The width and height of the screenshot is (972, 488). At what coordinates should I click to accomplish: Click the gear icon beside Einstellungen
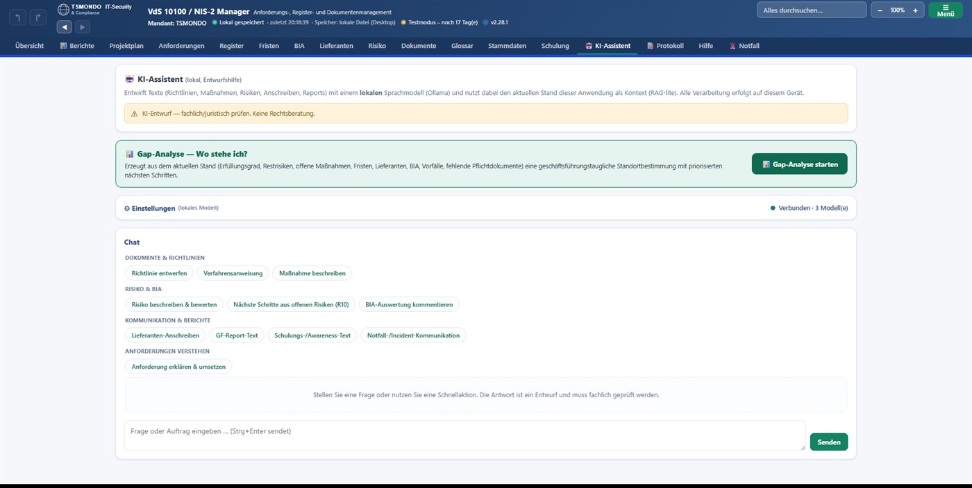click(127, 208)
